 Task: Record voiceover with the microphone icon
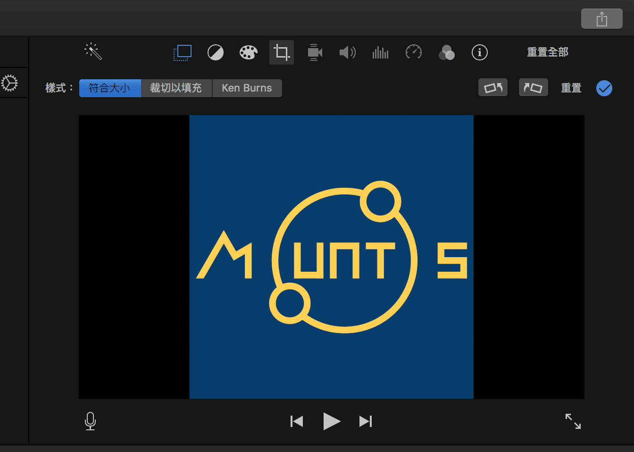[x=90, y=421]
